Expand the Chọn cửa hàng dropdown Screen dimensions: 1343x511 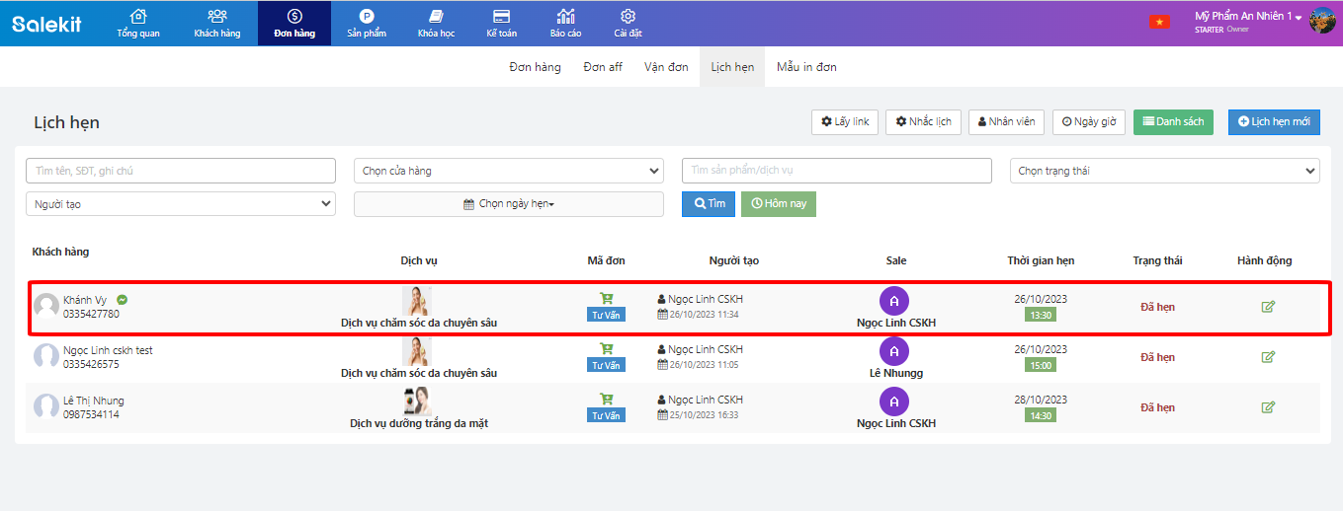508,171
